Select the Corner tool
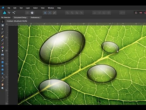 tap(2, 33)
